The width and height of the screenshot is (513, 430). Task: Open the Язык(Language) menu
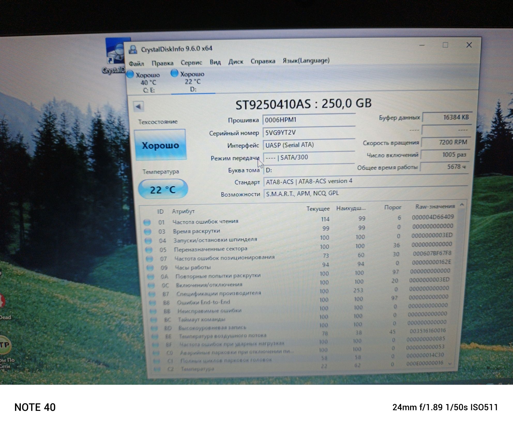point(306,61)
